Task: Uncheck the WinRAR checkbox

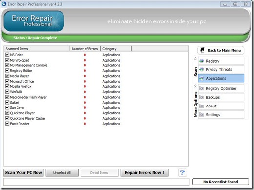Action: coord(7,92)
